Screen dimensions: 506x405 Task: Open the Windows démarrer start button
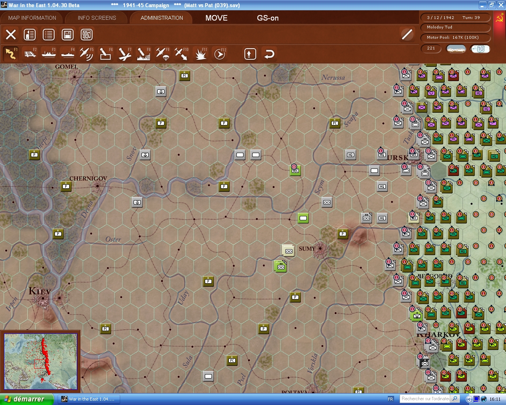click(x=27, y=399)
